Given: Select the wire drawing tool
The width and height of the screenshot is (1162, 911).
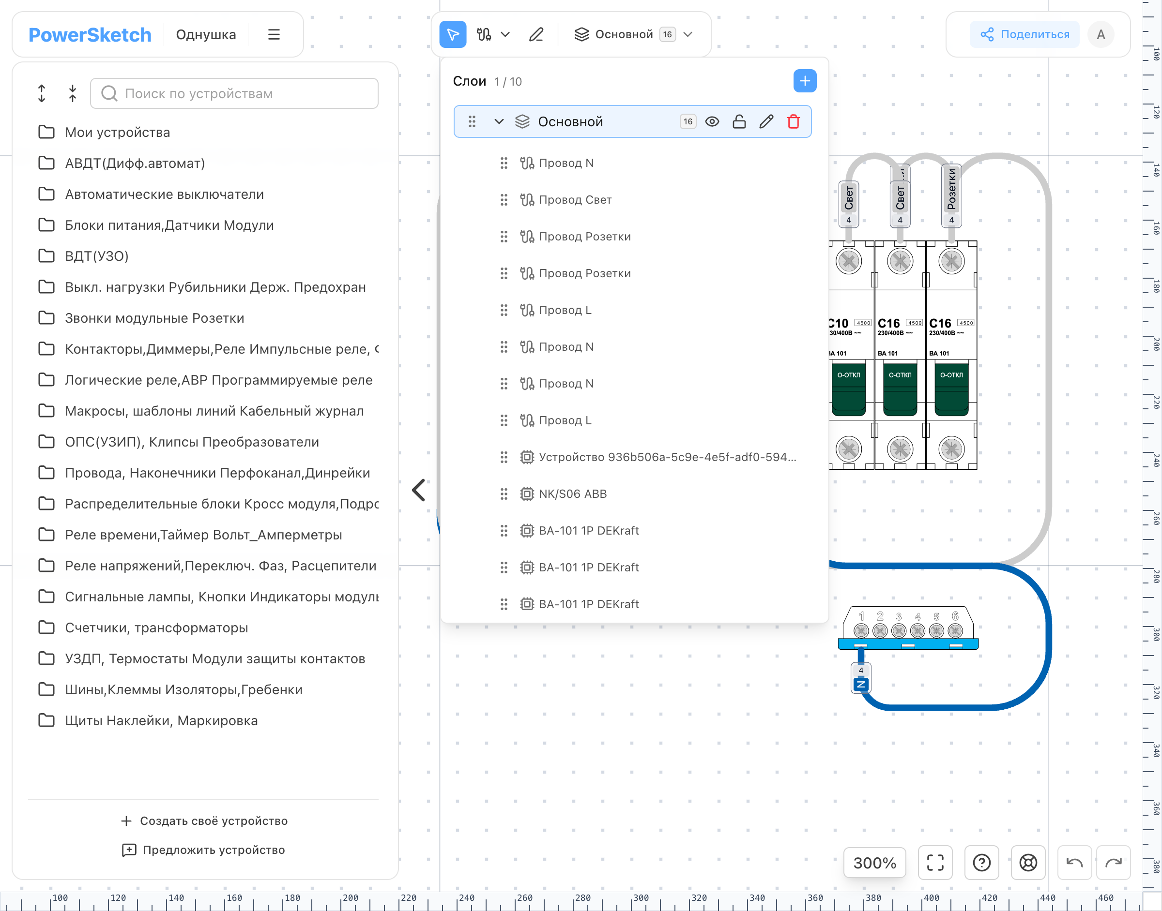Looking at the screenshot, I should [x=484, y=35].
